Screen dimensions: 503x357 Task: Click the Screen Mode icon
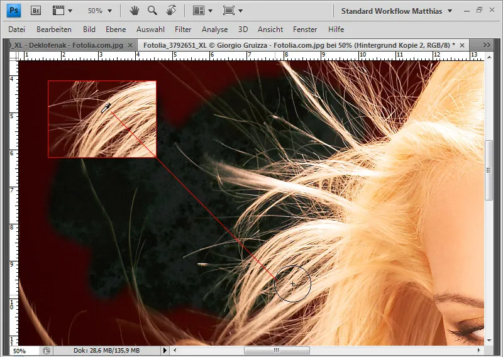229,11
